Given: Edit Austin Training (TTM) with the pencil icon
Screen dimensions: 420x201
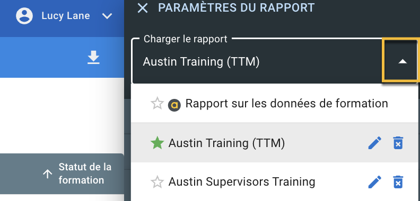Looking at the screenshot, I should coord(375,143).
